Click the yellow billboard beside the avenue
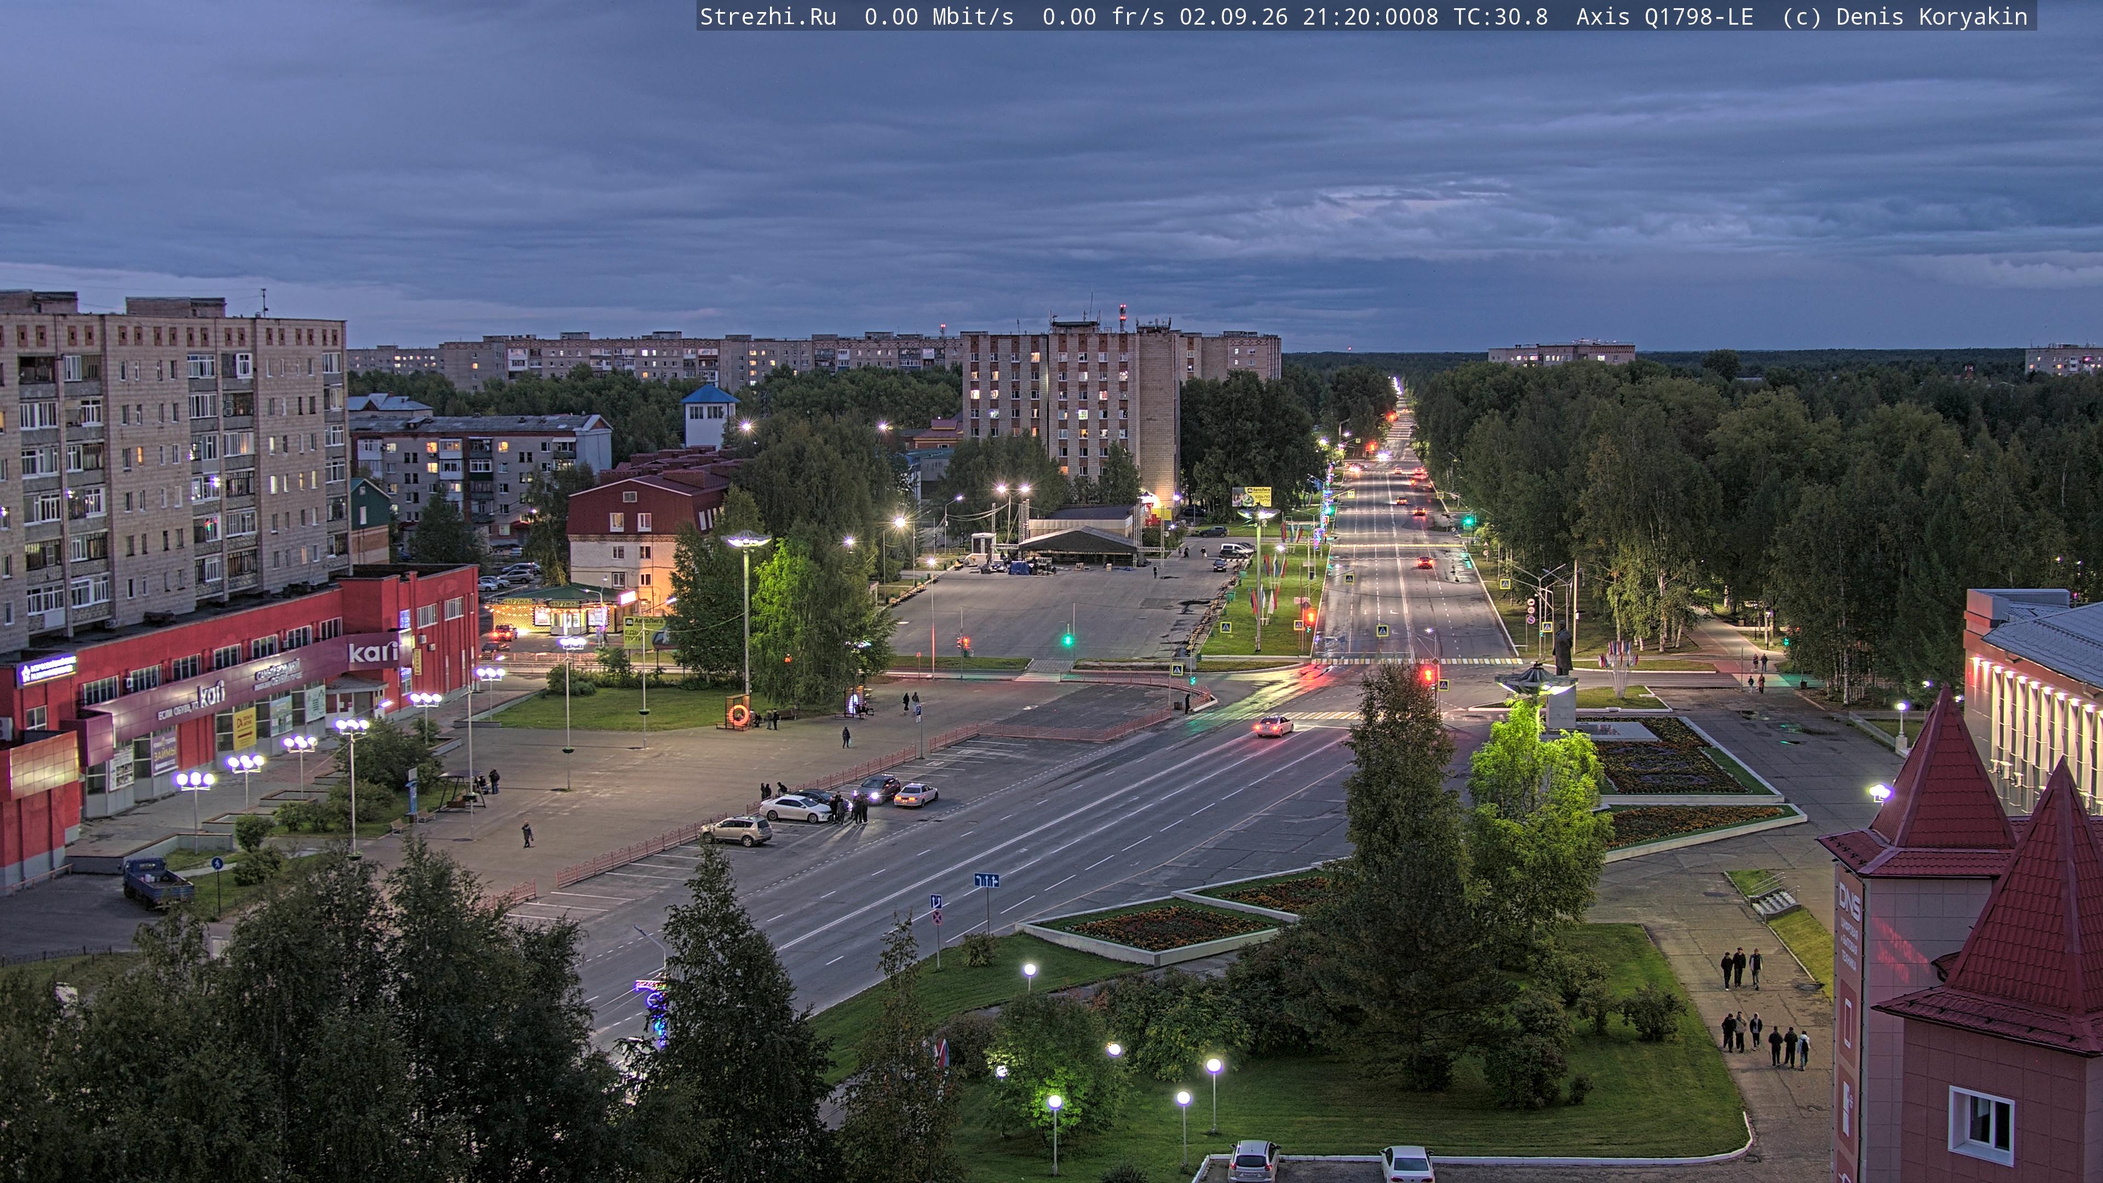 point(1251,496)
